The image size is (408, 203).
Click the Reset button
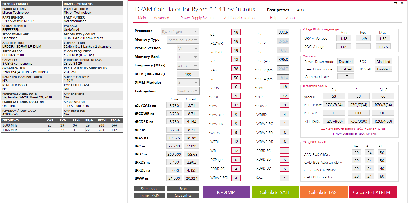coord(183,189)
